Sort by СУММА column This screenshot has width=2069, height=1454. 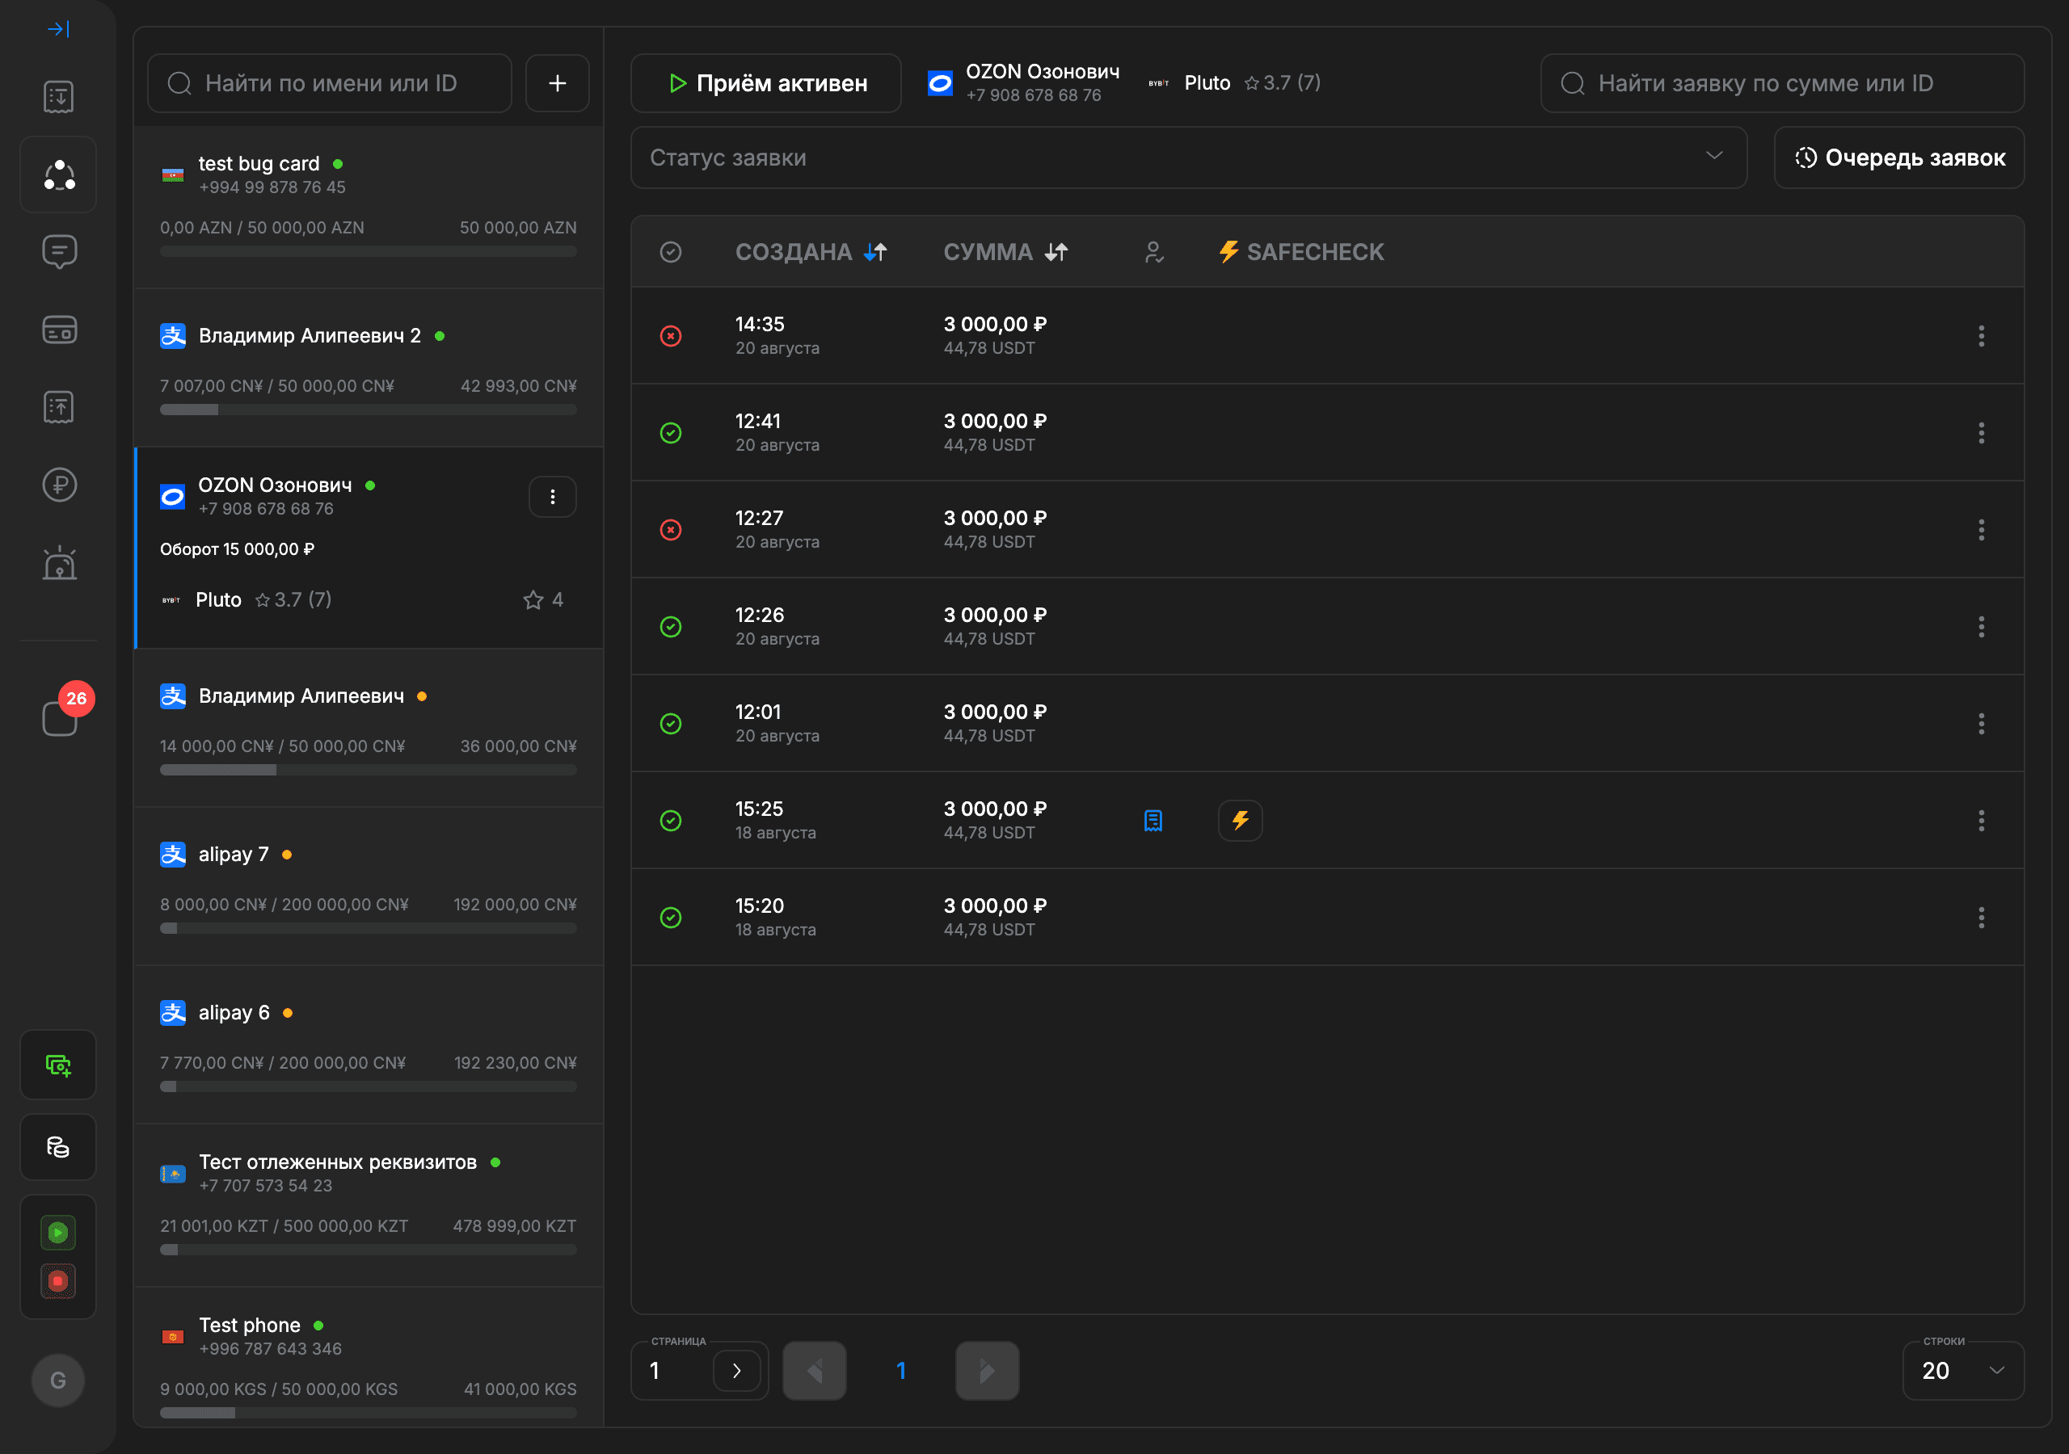point(1005,252)
